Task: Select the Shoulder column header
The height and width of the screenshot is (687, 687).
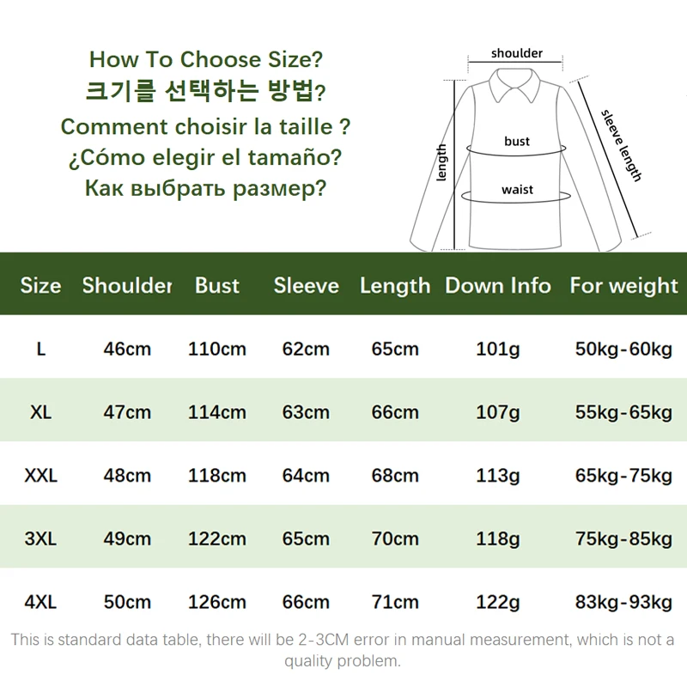Action: (127, 285)
